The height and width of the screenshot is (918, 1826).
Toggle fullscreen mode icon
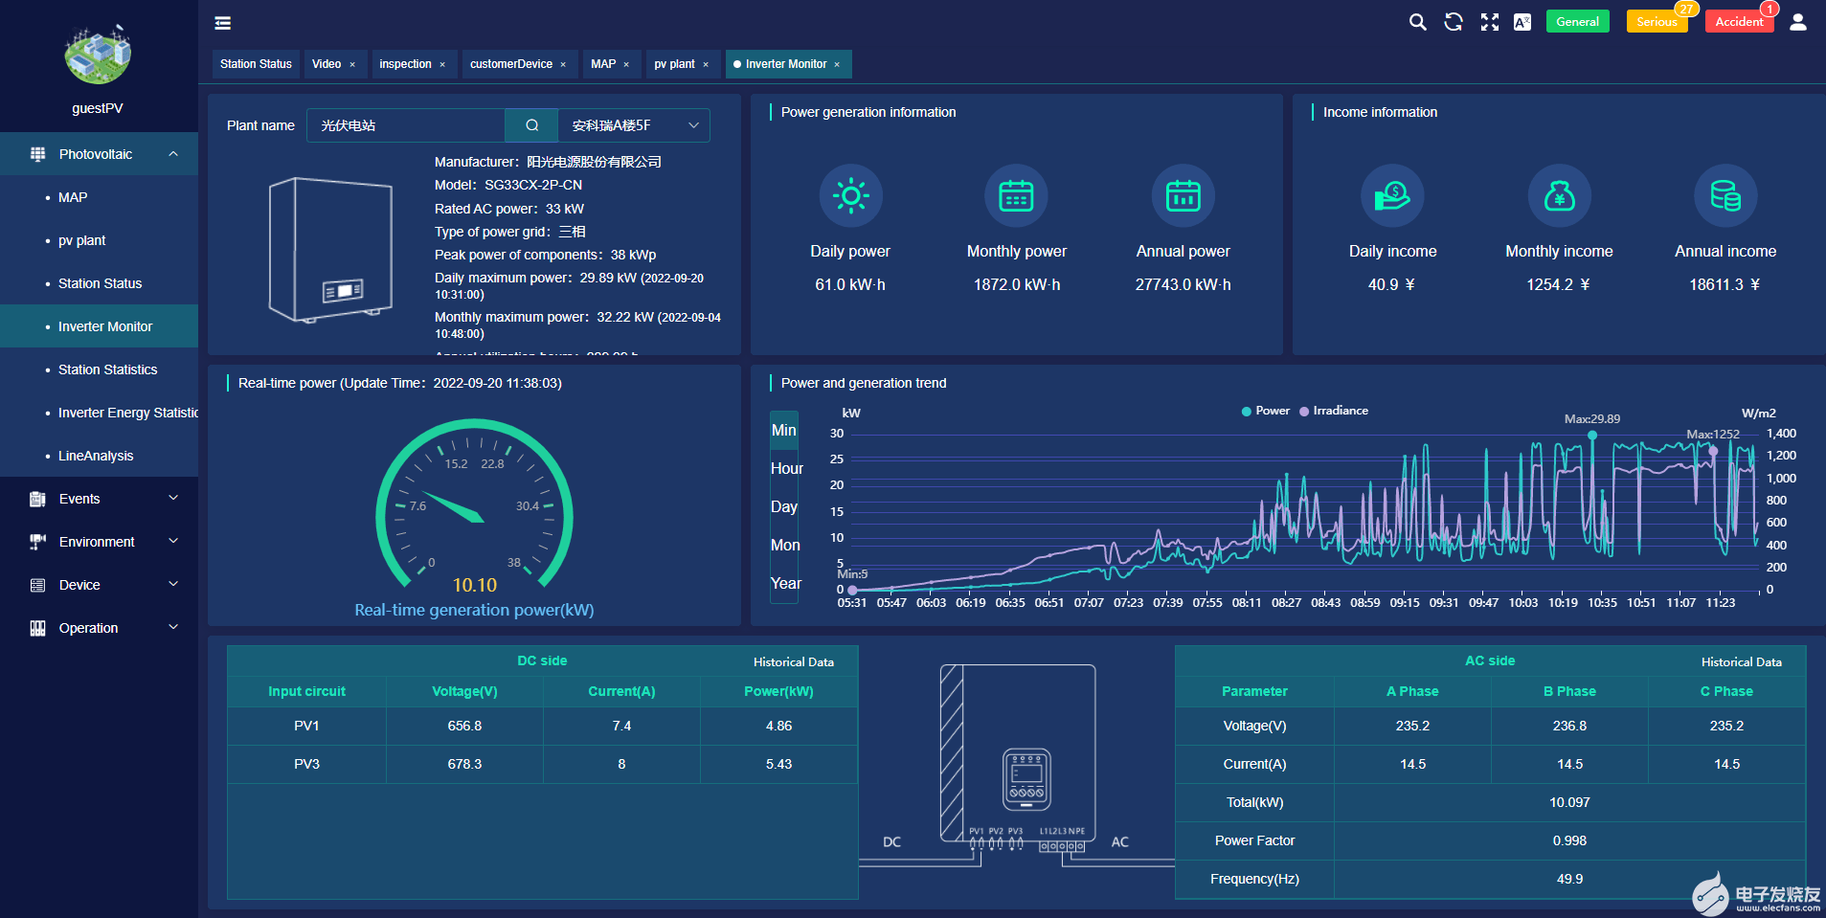click(1490, 22)
